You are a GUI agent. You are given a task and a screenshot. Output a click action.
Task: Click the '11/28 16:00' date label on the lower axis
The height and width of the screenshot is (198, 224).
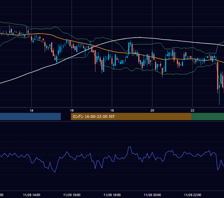(72, 195)
